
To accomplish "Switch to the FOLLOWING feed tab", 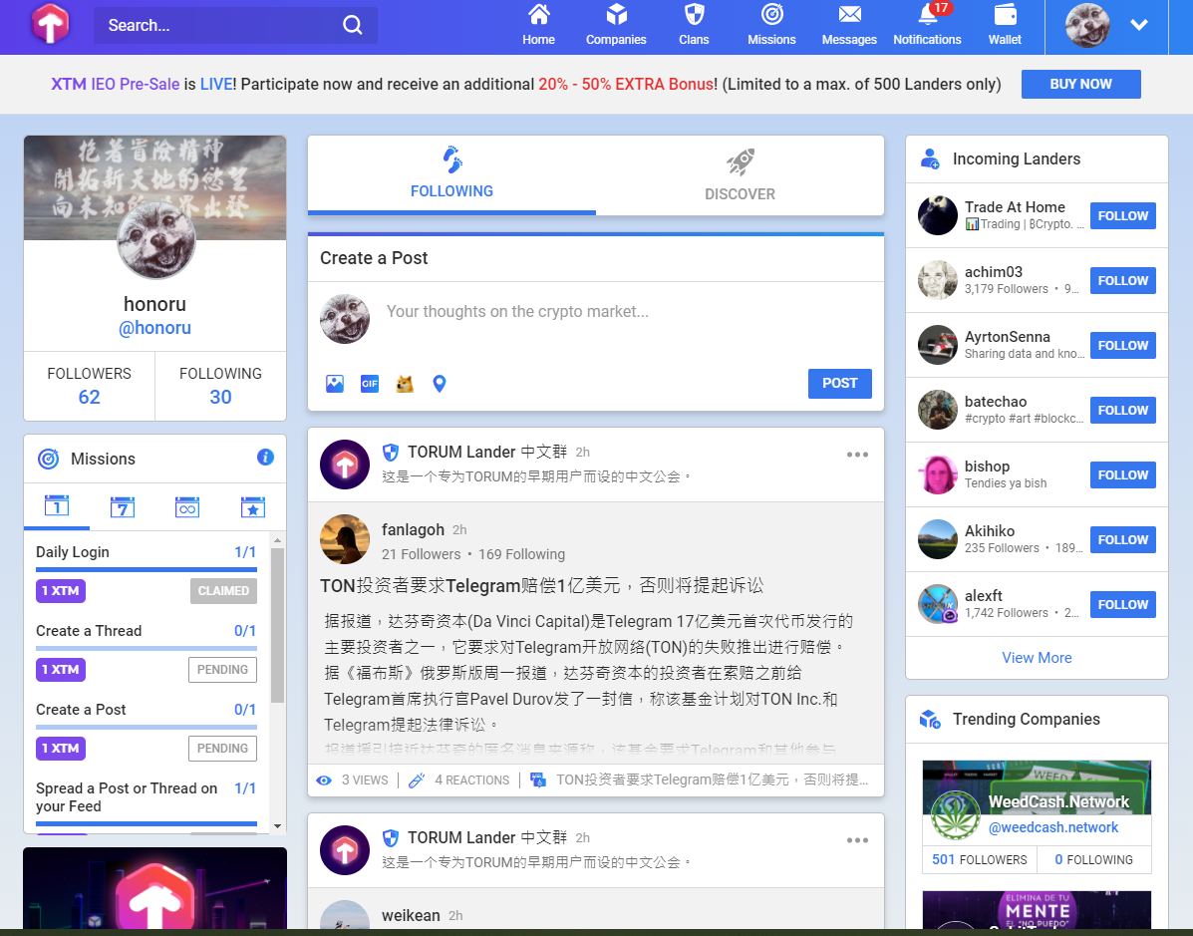I will click(451, 173).
